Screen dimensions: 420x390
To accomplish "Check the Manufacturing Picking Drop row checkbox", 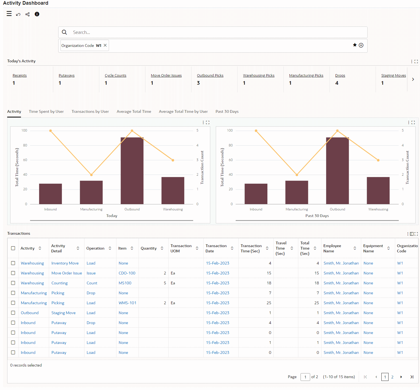I will point(13,293).
